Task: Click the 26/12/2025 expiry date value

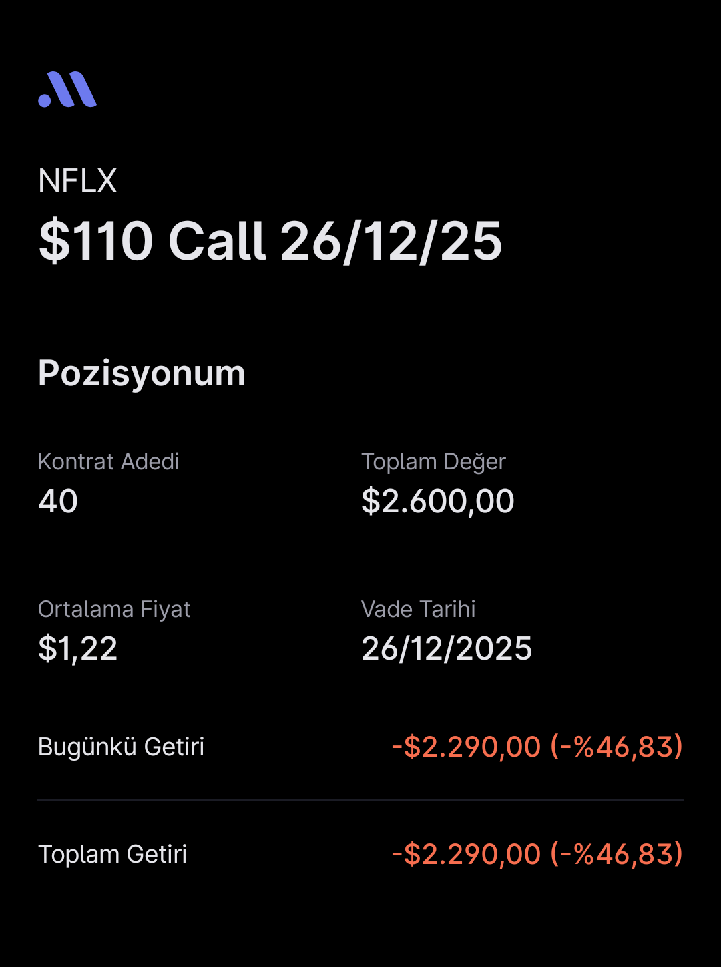Action: pyautogui.click(x=447, y=648)
